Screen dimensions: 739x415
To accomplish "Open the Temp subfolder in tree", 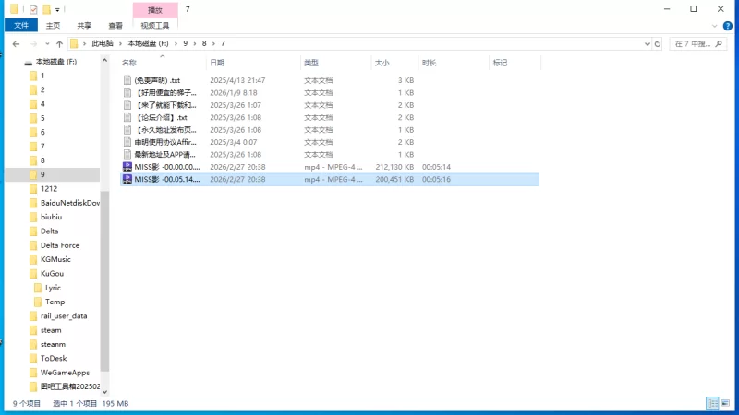I will (55, 302).
